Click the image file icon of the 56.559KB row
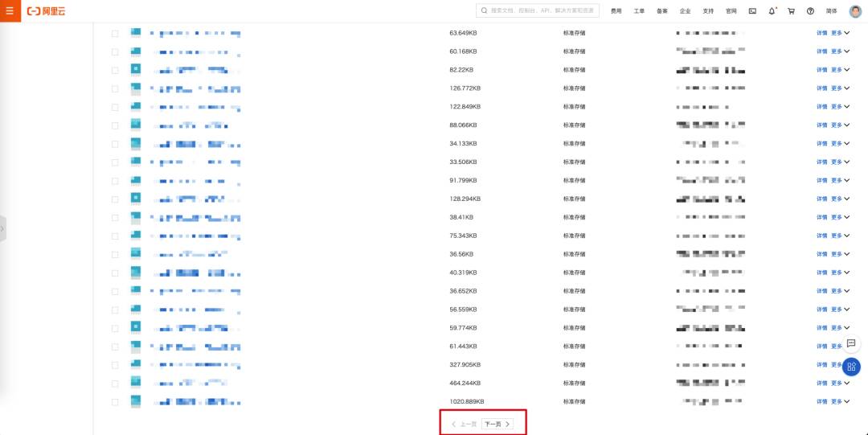The height and width of the screenshot is (435, 868). [136, 310]
